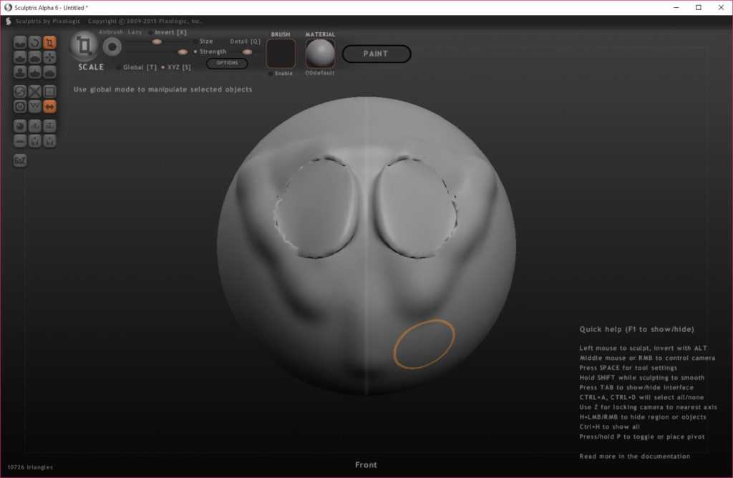Image resolution: width=733 pixels, height=478 pixels.
Task: Select the Crease sculpting tool
Action: [19, 42]
